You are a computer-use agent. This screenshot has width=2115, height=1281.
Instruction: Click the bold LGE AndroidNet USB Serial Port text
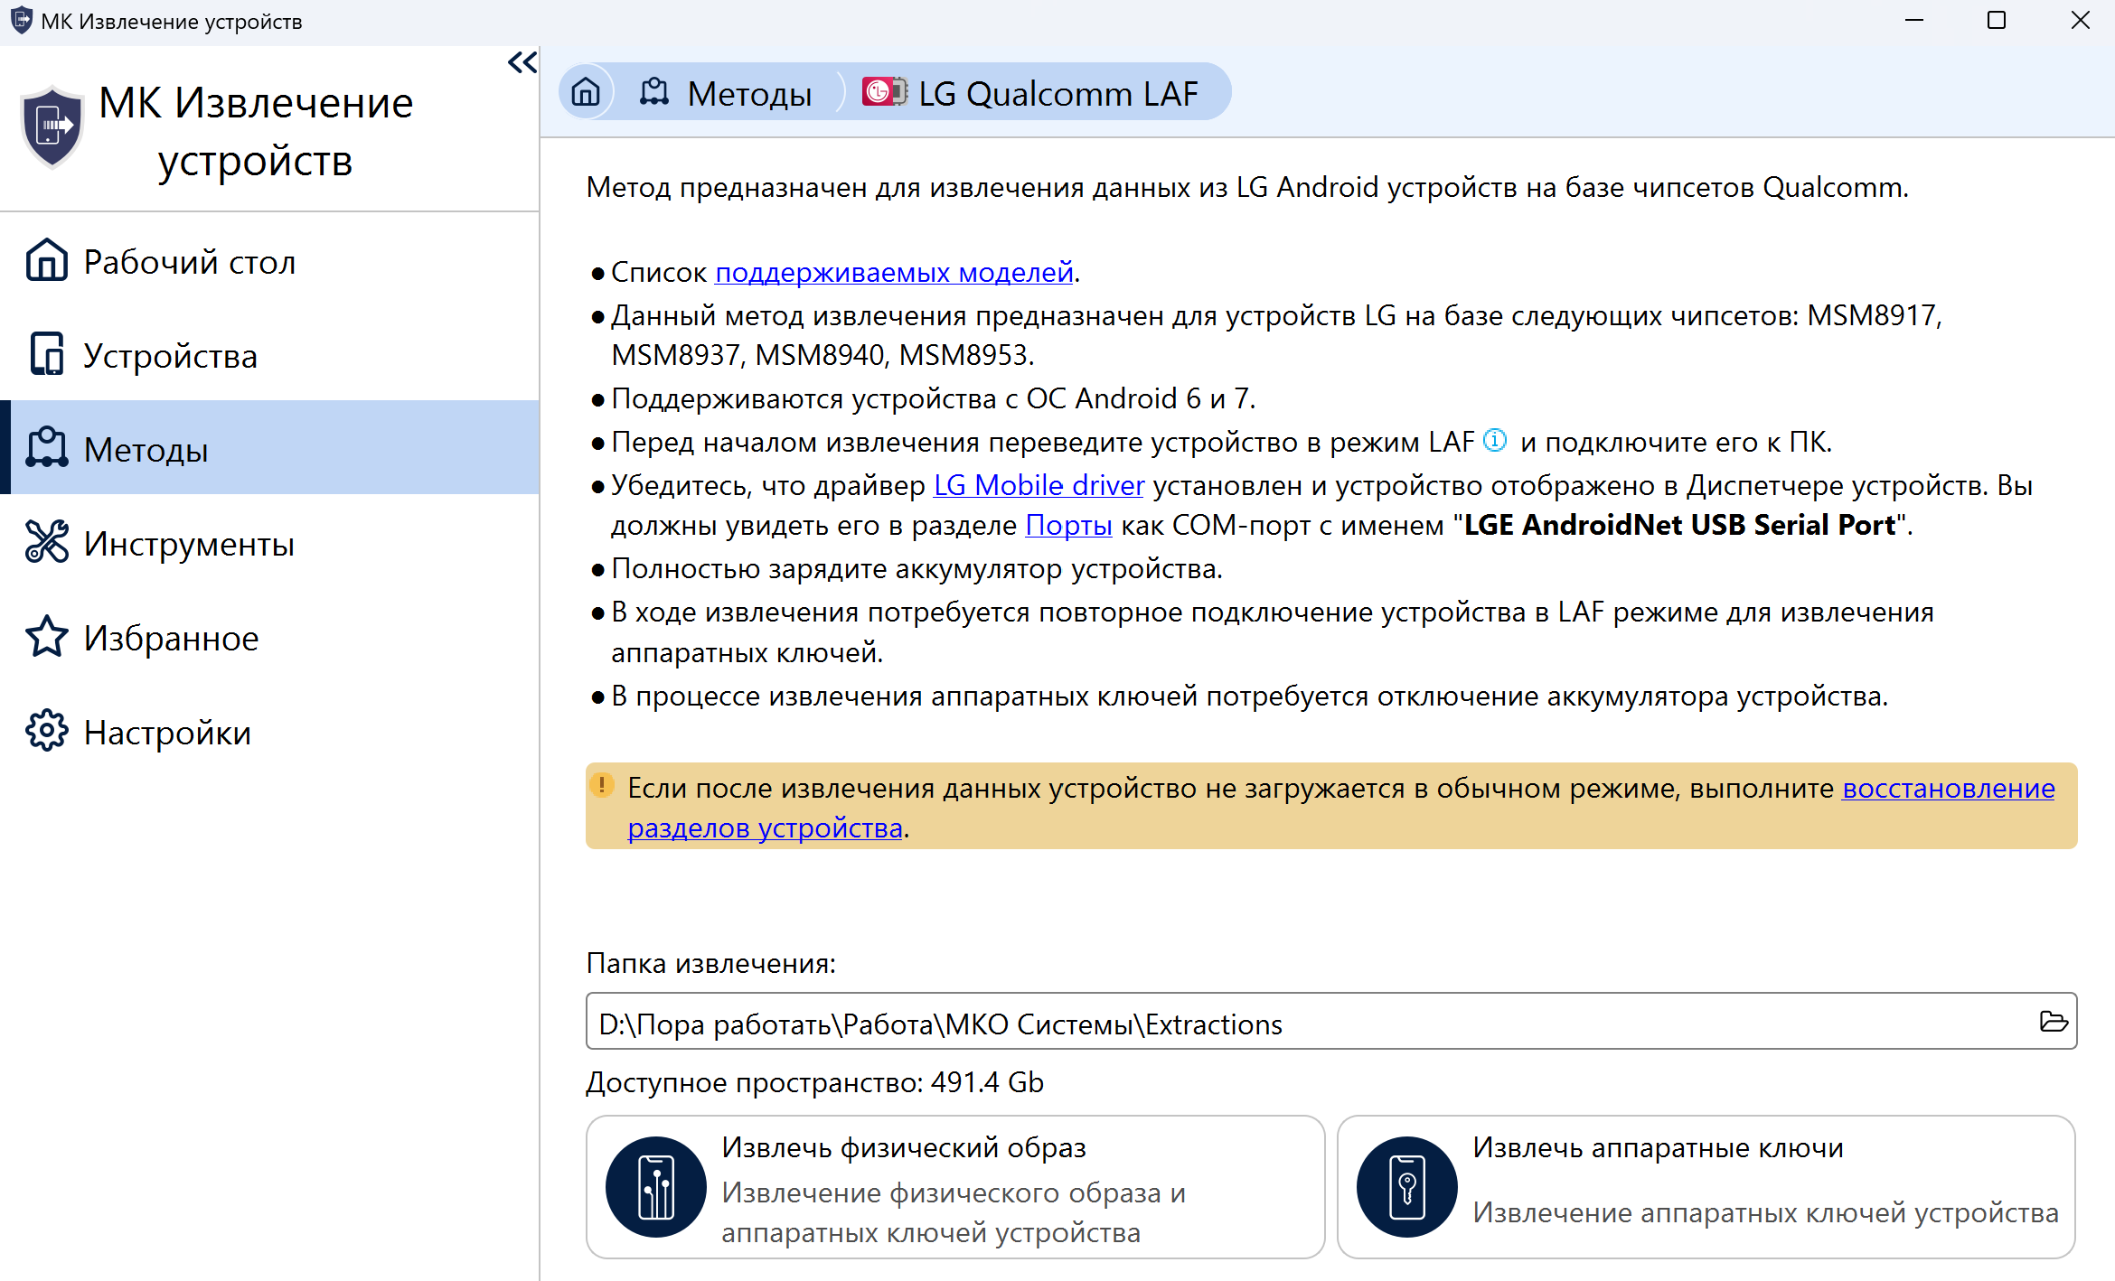[x=1679, y=526]
